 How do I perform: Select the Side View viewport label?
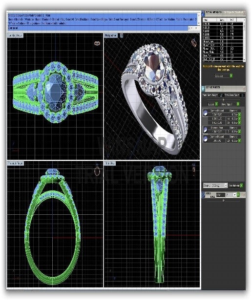(x=110, y=163)
